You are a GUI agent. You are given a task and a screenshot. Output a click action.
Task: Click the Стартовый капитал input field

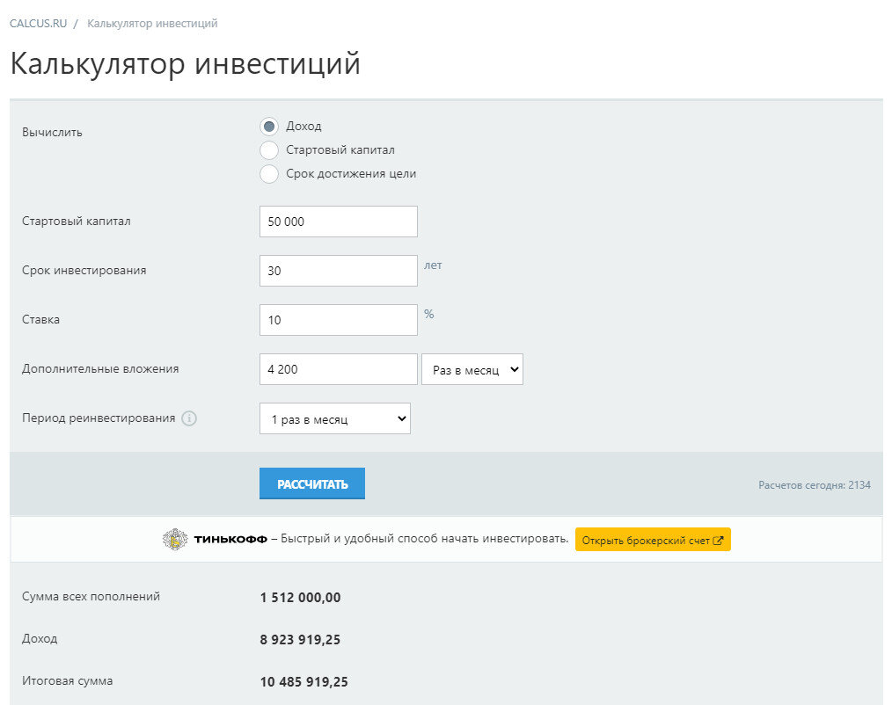[x=338, y=221]
